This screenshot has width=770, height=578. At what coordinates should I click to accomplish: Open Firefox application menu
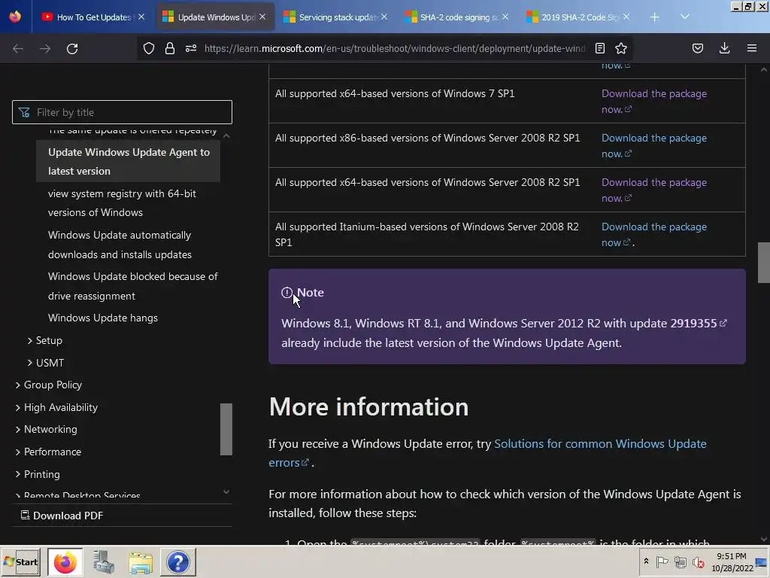pos(752,48)
